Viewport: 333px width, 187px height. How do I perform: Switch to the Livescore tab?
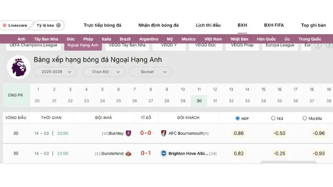[x=15, y=25]
